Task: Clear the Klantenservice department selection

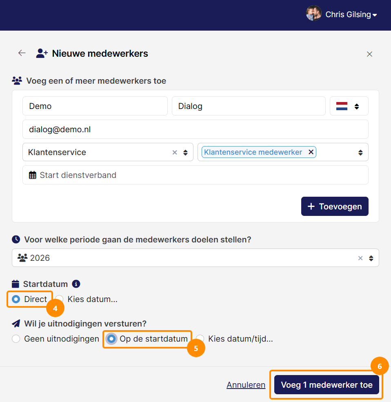Action: [x=175, y=153]
